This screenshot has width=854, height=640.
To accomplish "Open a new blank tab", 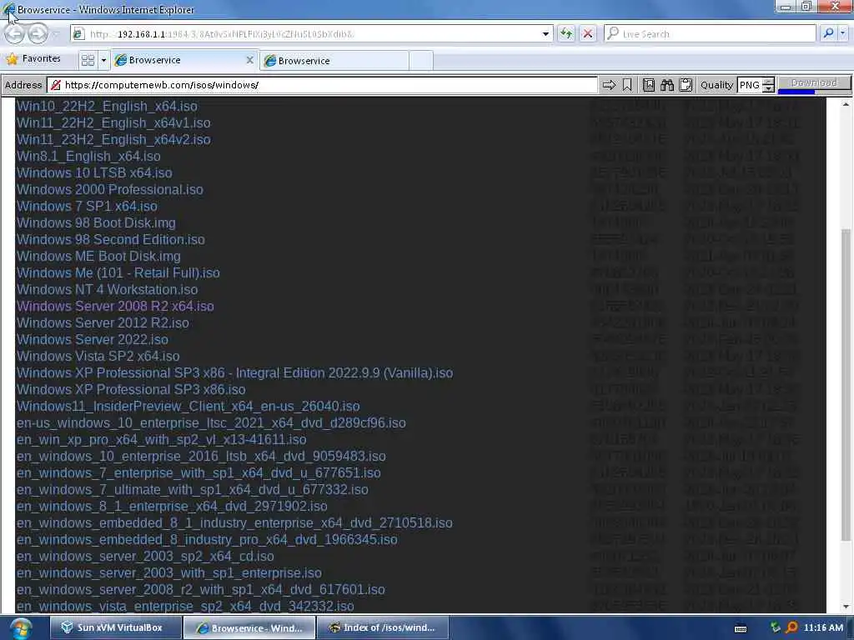I will tap(421, 61).
